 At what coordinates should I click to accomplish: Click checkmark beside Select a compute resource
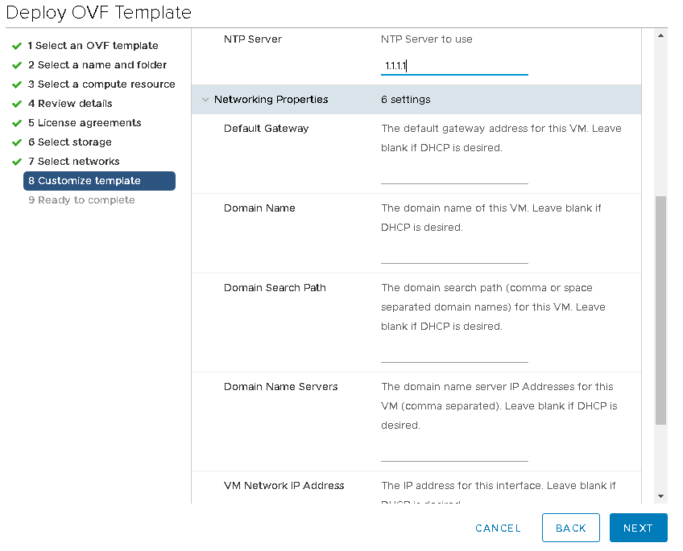(x=17, y=84)
